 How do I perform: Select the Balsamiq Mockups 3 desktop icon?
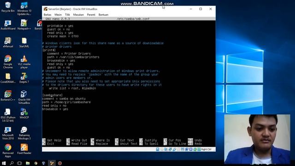(x=24, y=133)
